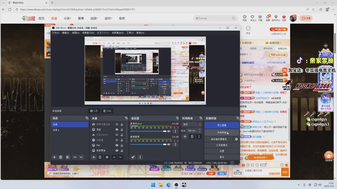The width and height of the screenshot is (337, 189).
Task: Open OBS 场景集合(S) menu
Action: [x=118, y=33]
